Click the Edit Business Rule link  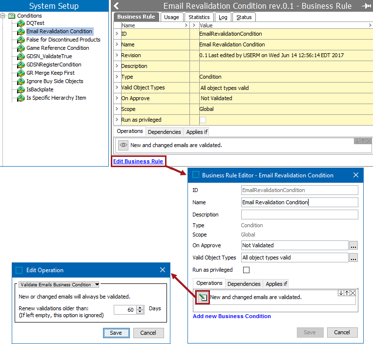[138, 161]
